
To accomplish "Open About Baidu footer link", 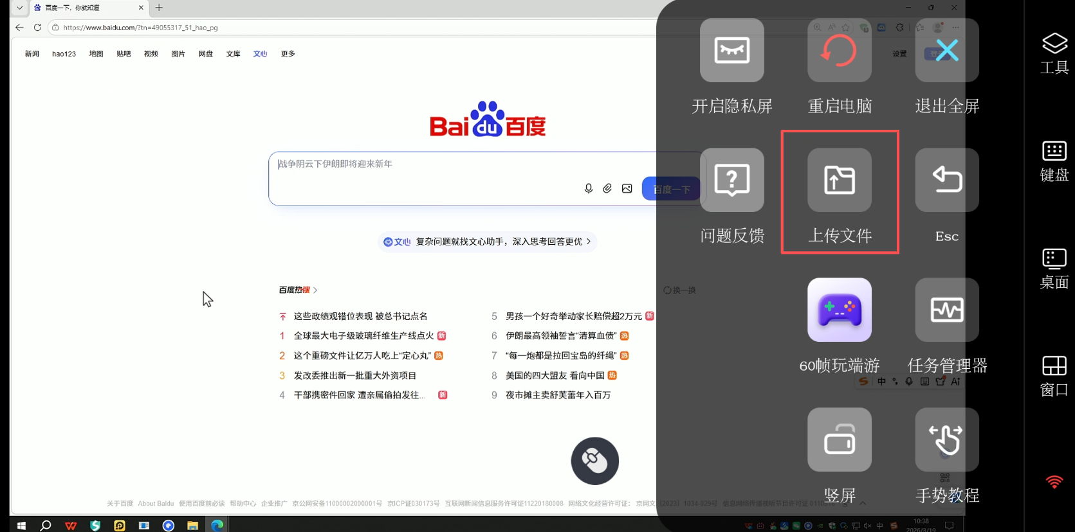I will pos(156,504).
